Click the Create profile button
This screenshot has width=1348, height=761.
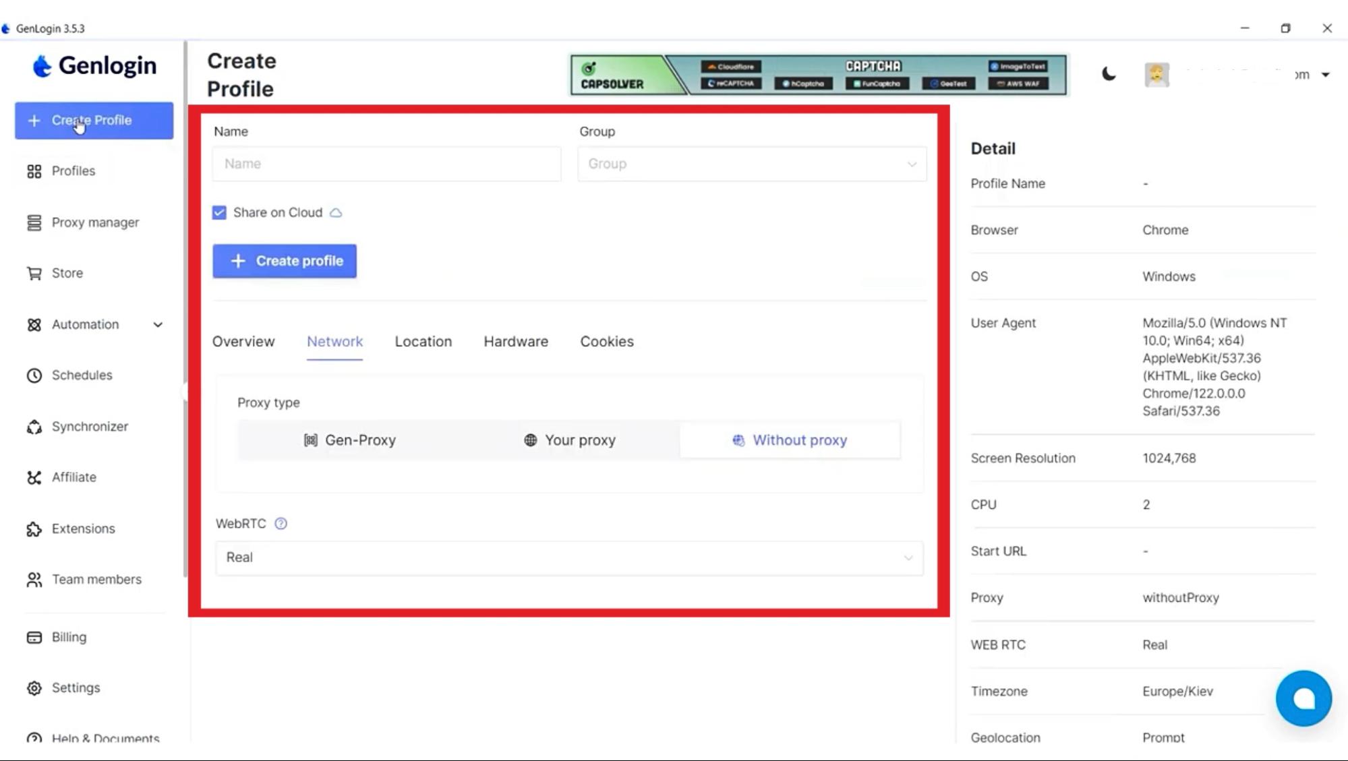tap(284, 260)
